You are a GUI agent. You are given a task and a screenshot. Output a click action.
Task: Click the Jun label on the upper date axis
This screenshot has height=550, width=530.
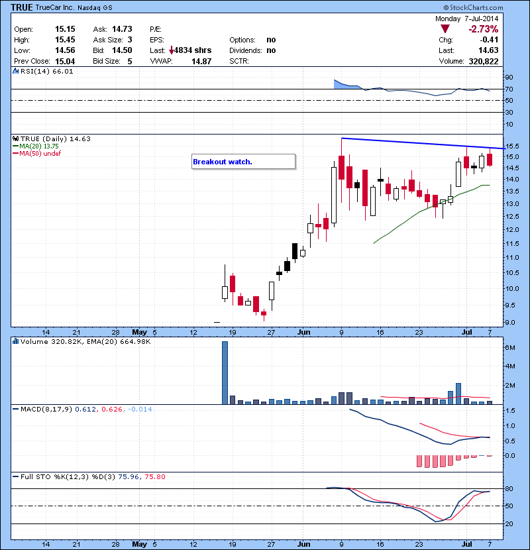[304, 332]
